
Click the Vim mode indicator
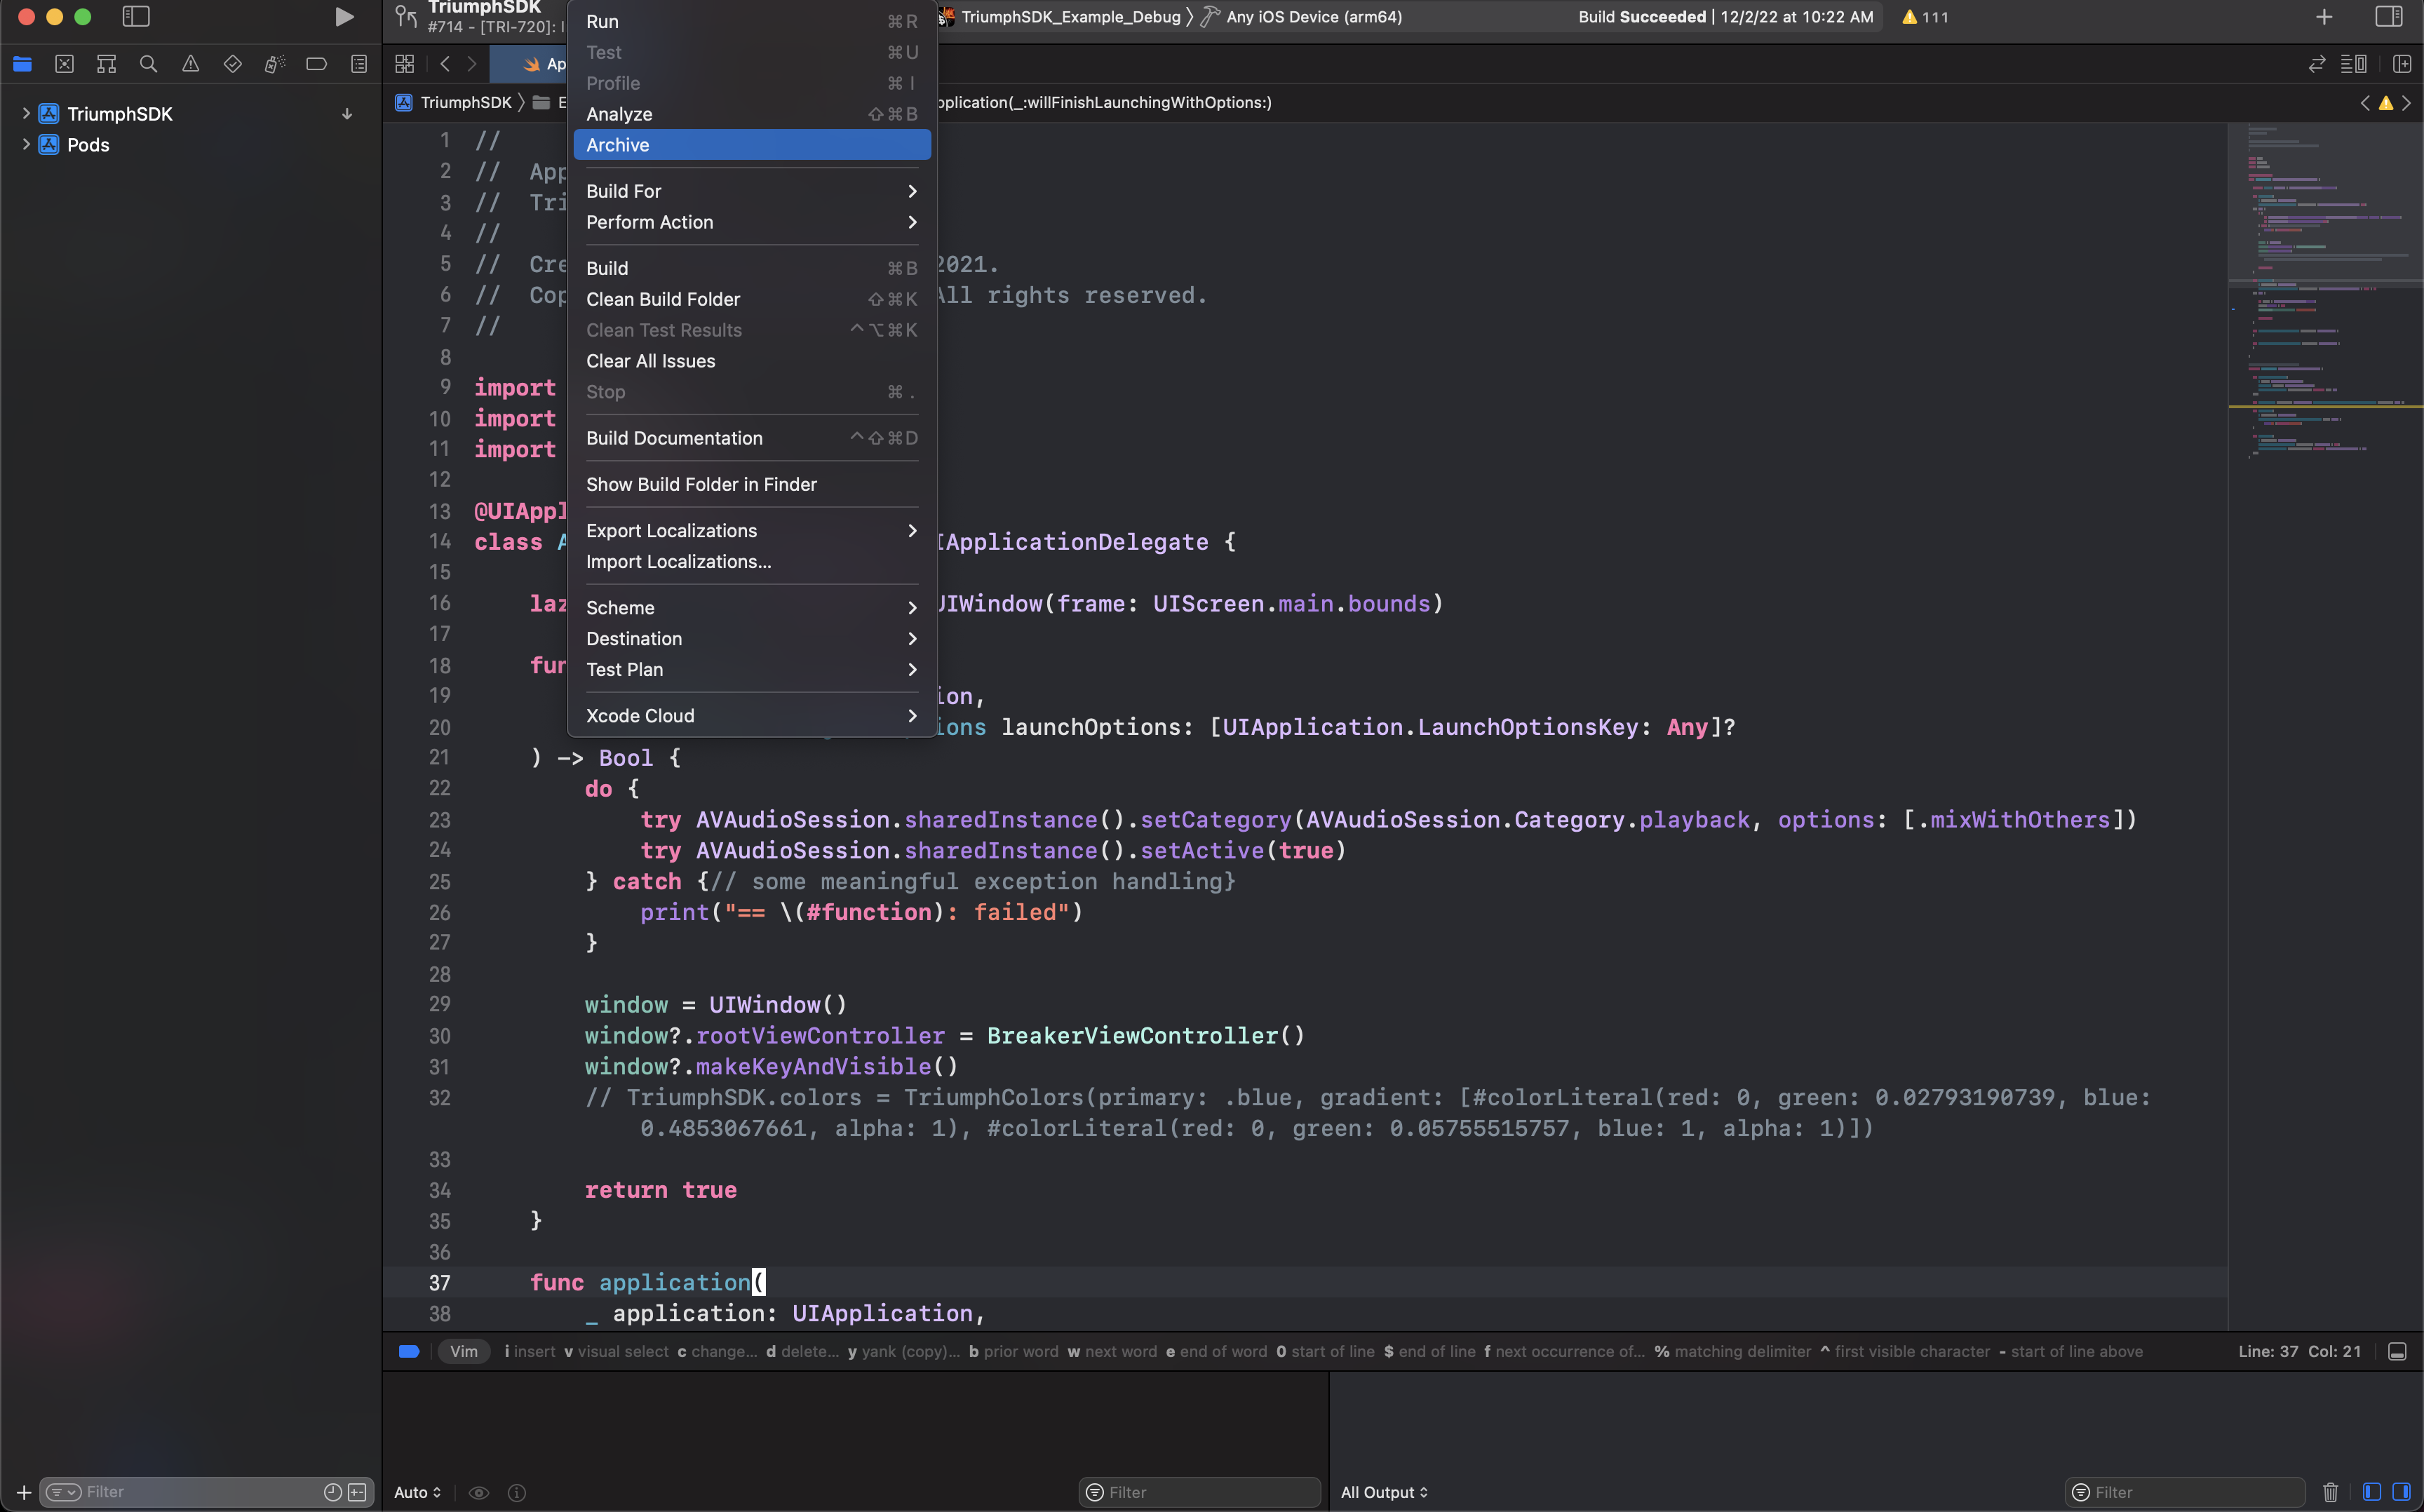coord(464,1352)
